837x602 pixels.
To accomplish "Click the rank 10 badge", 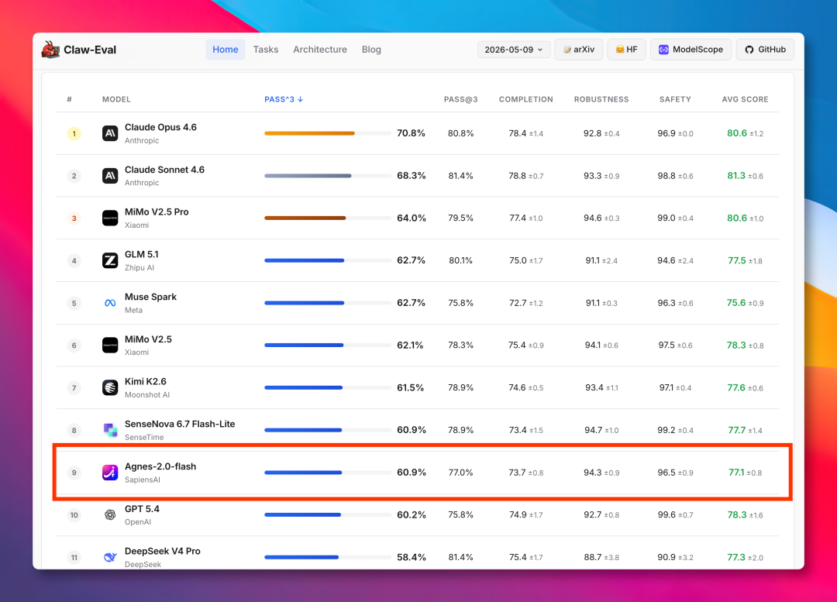I will (x=74, y=515).
